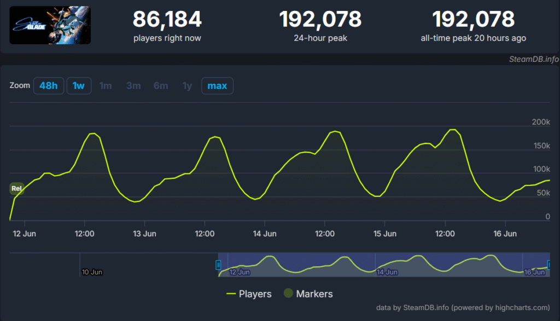Click the left navigator range handle
The width and height of the screenshot is (560, 321).
[218, 265]
